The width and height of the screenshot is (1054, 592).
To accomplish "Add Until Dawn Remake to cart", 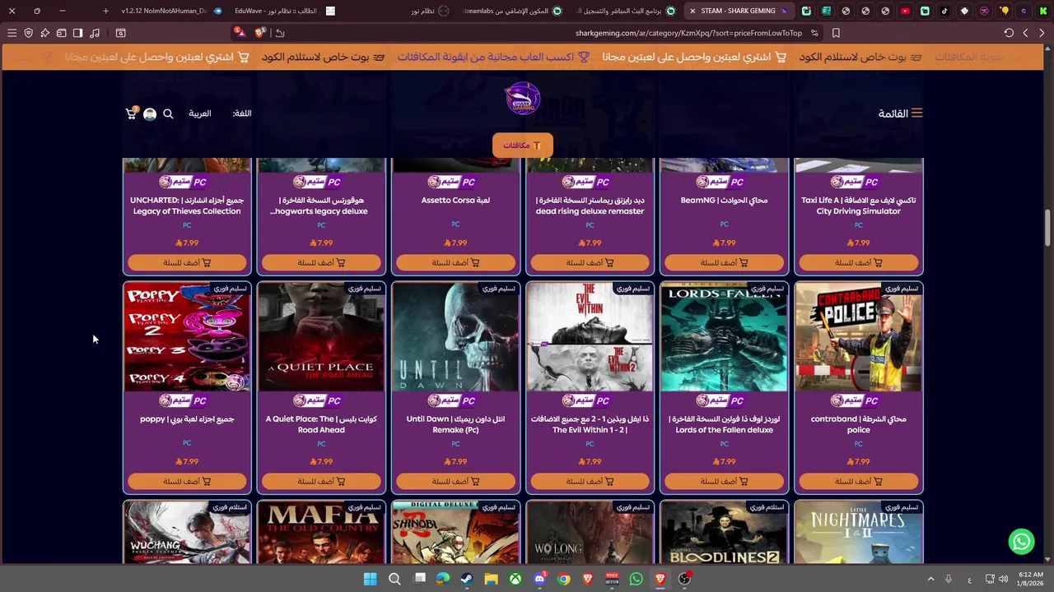I will click(x=455, y=481).
